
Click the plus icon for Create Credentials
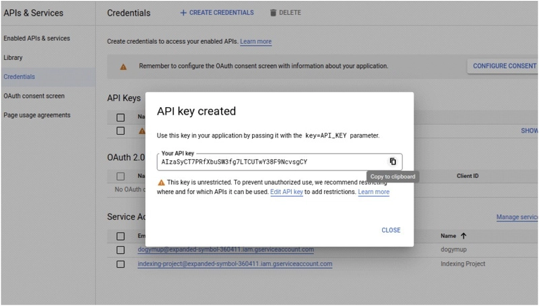tap(183, 13)
